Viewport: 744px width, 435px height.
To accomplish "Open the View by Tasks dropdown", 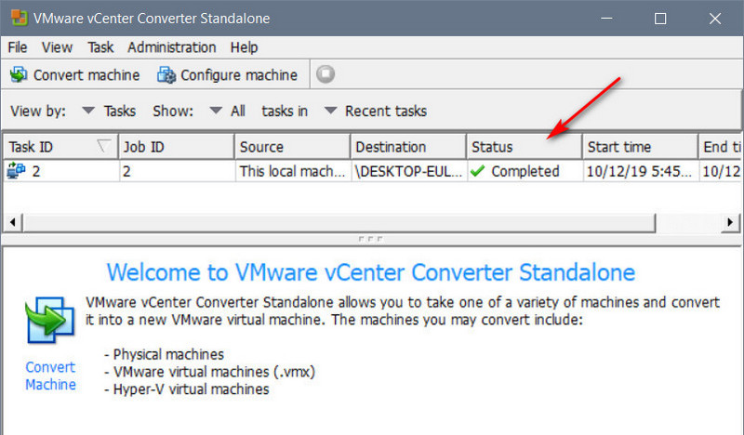I will pyautogui.click(x=89, y=112).
